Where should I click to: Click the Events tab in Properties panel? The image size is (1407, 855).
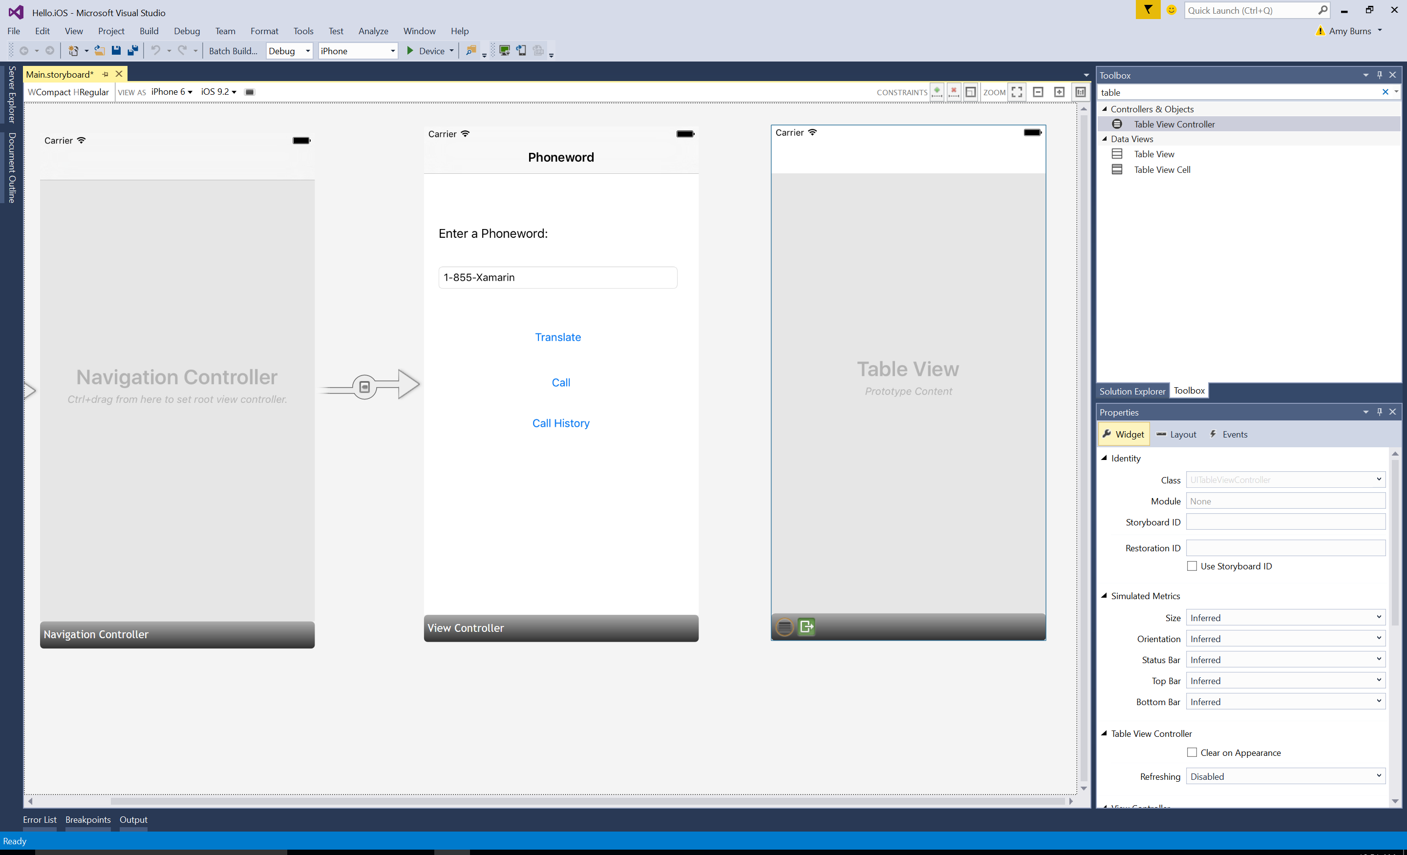(x=1234, y=434)
